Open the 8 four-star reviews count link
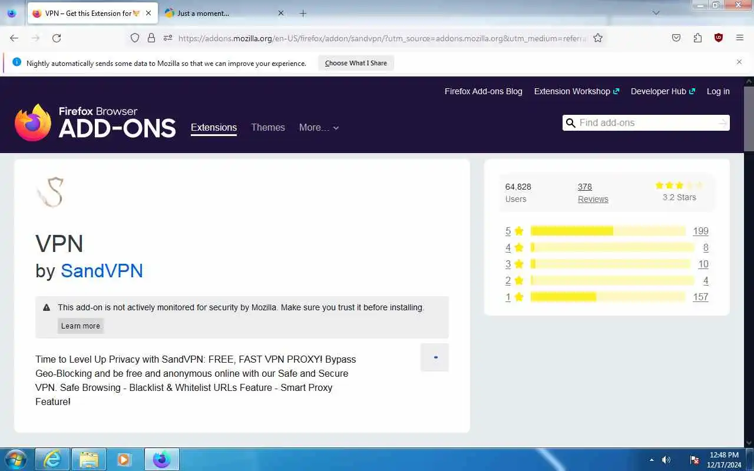The width and height of the screenshot is (754, 471). 706,247
